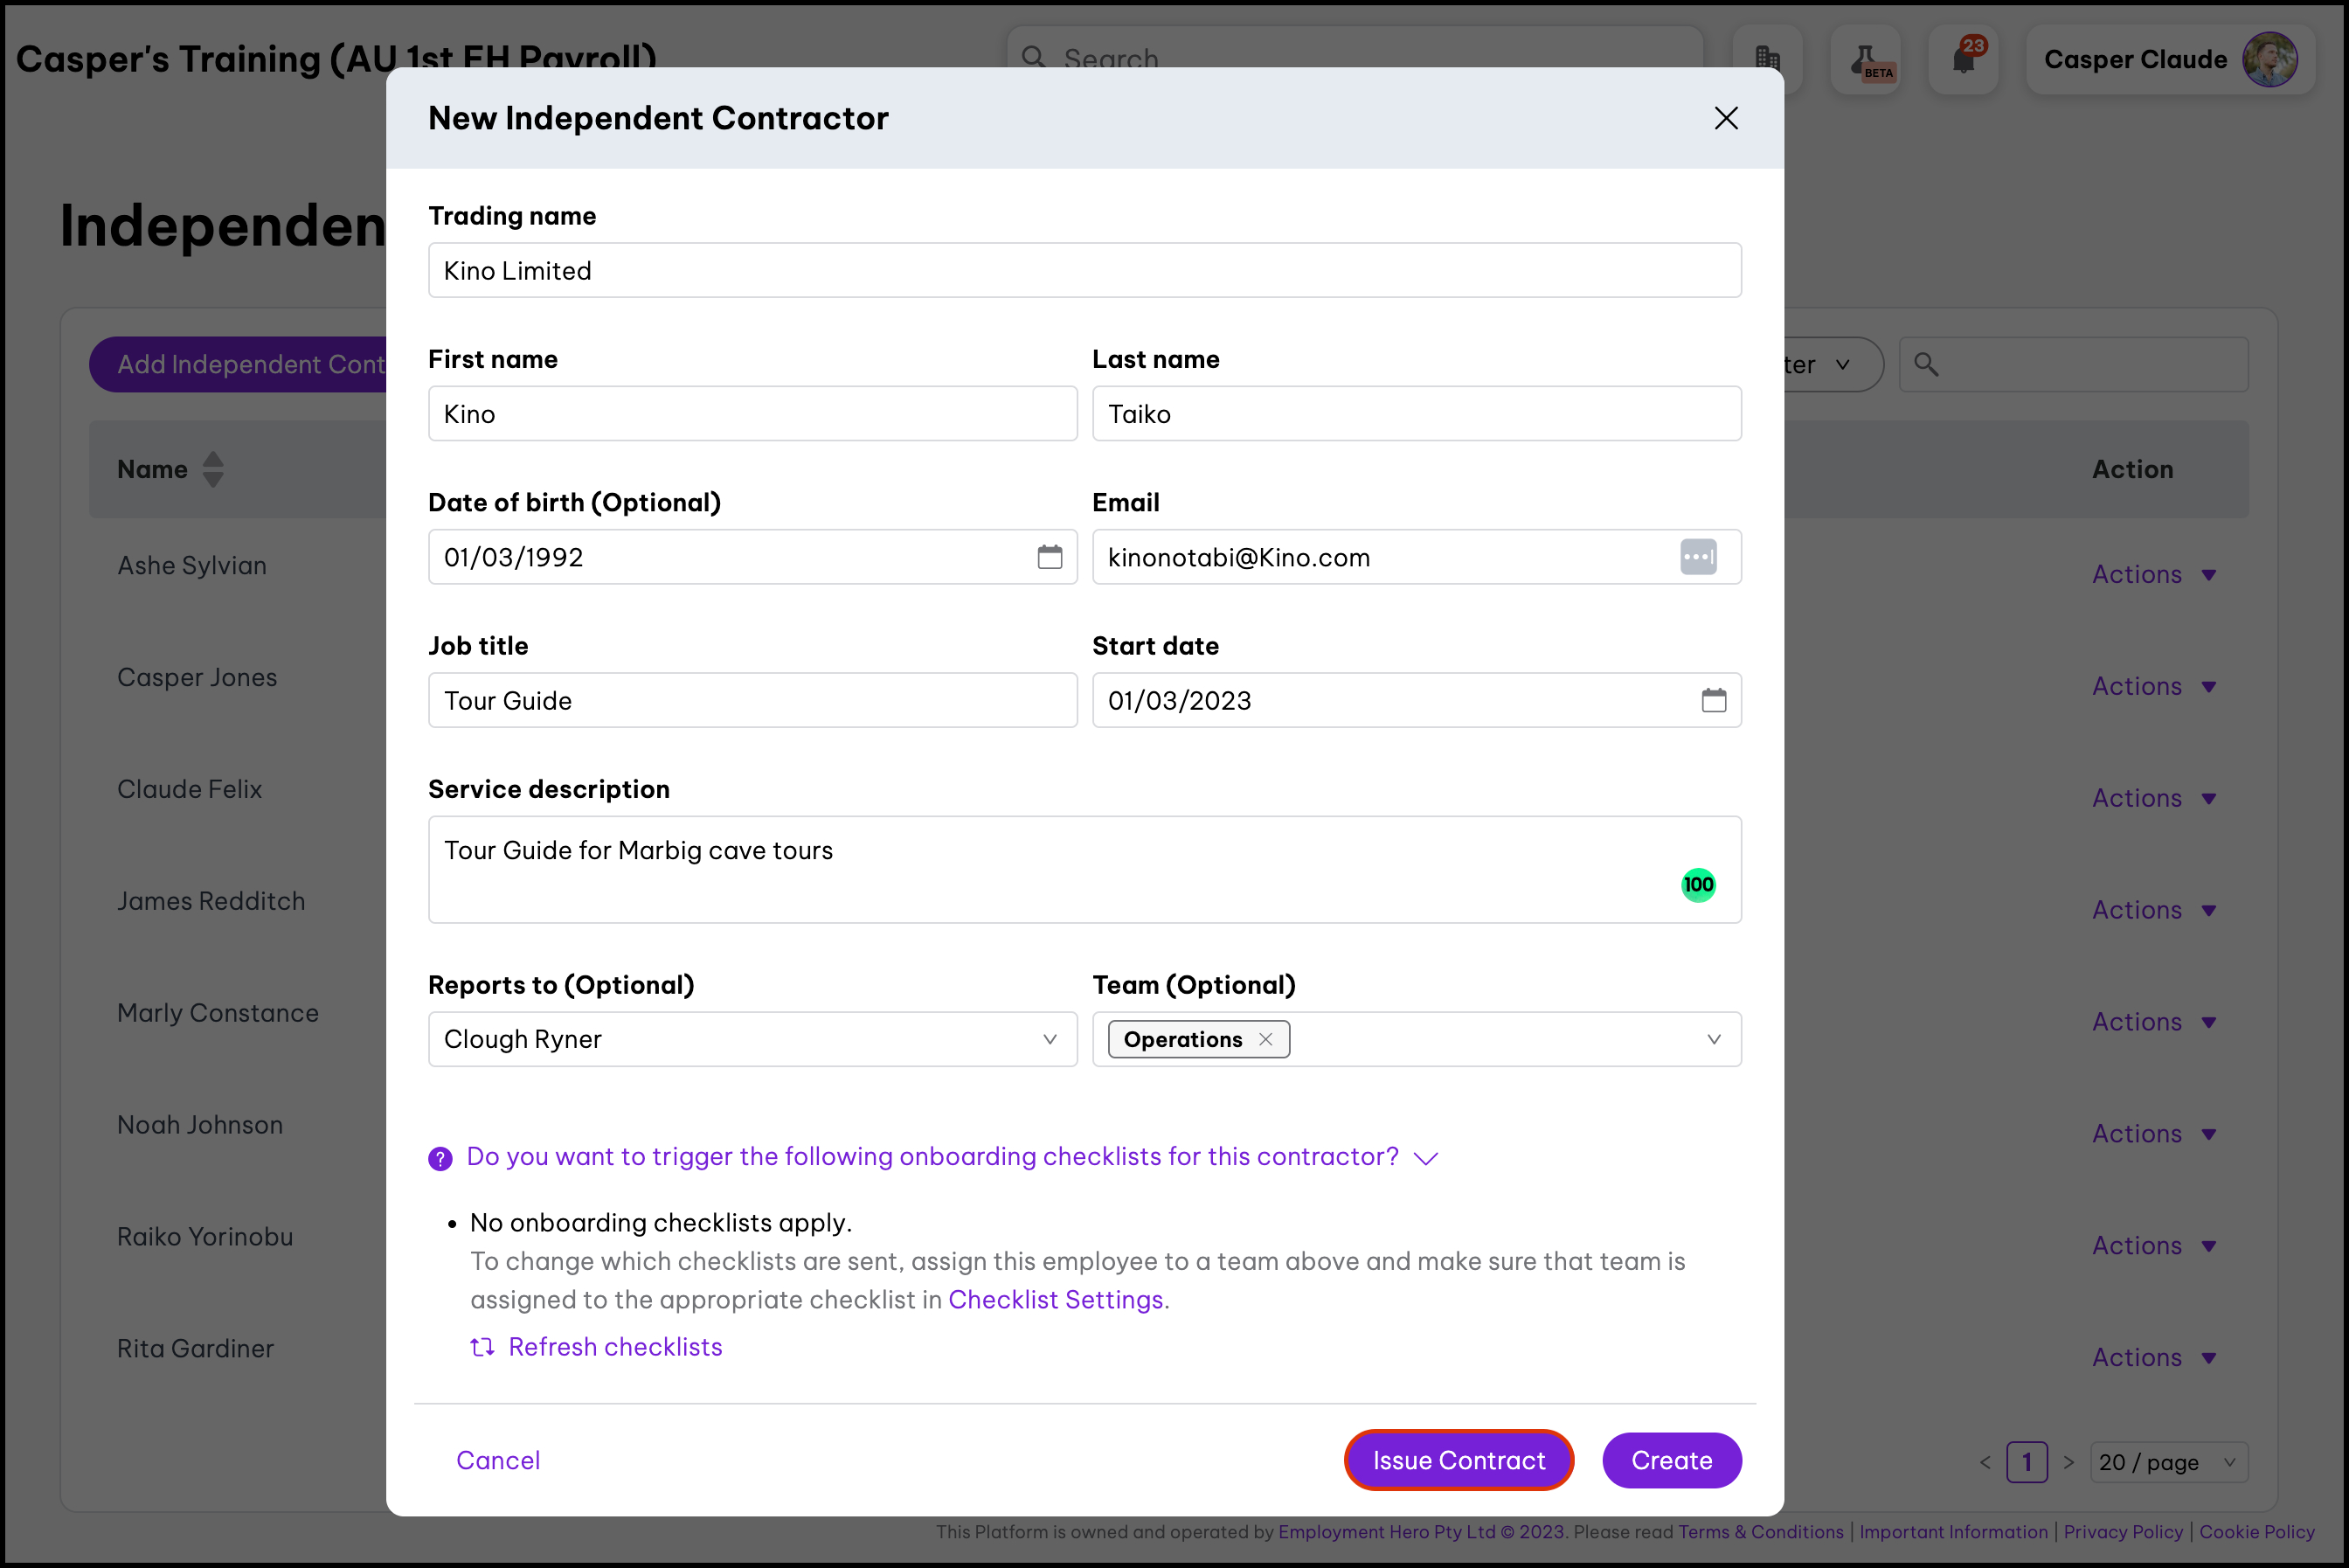Open the 20 / page dropdown
This screenshot has width=2349, height=1568.
[2168, 1462]
